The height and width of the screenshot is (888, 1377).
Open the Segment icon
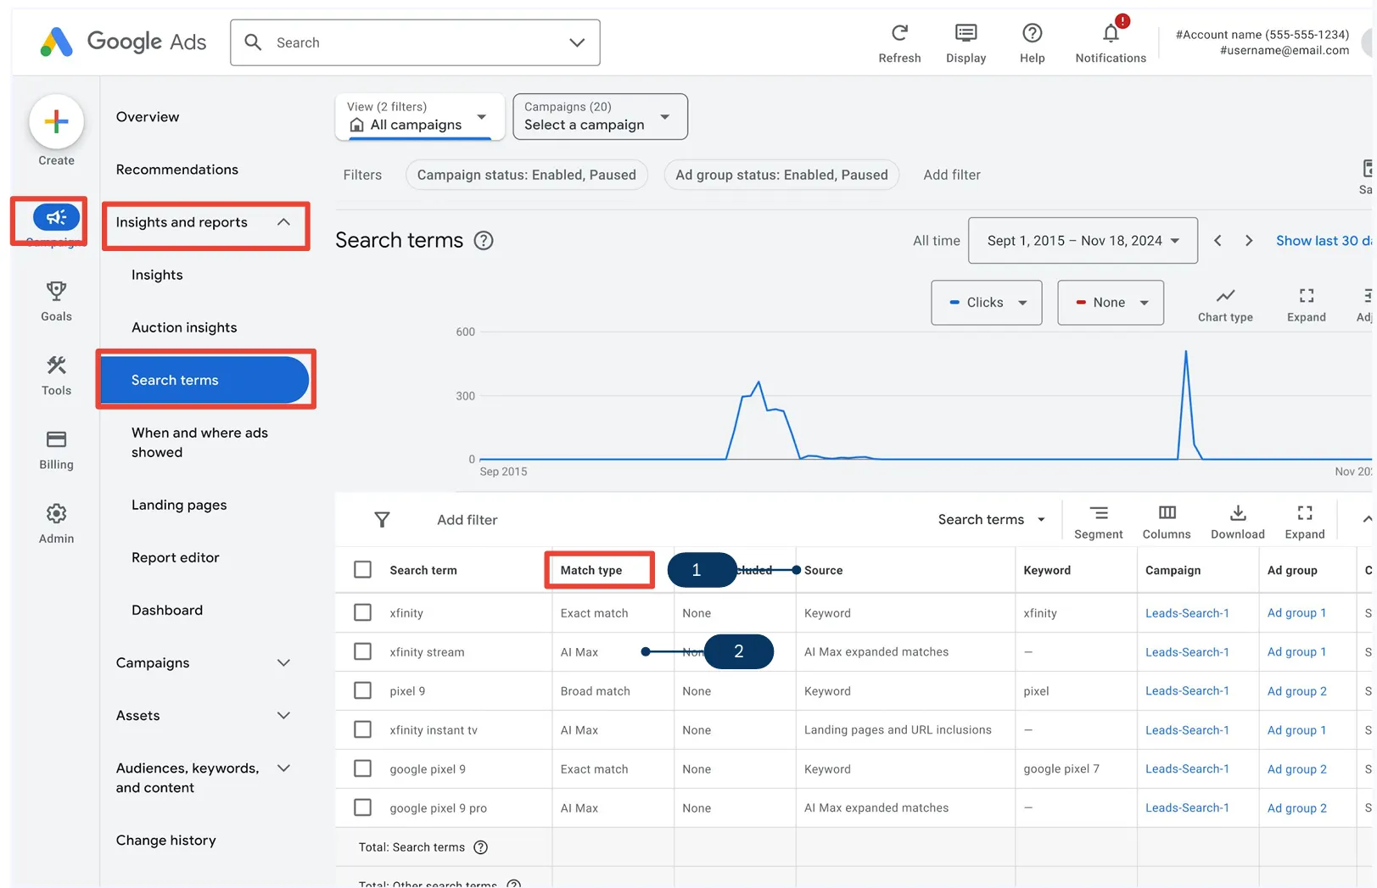click(x=1098, y=512)
